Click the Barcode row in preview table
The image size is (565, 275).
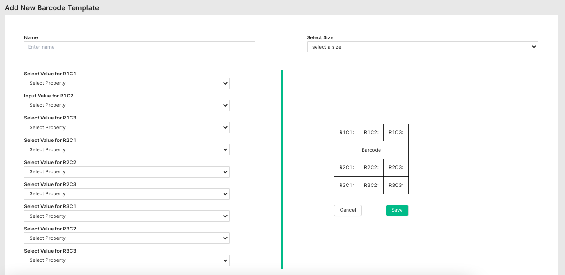(x=371, y=150)
